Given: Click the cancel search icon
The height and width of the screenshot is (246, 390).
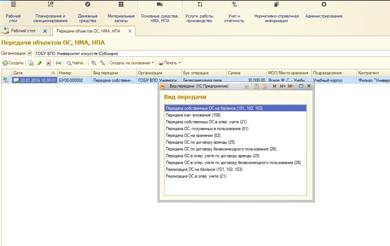Looking at the screenshot, I should (94, 63).
